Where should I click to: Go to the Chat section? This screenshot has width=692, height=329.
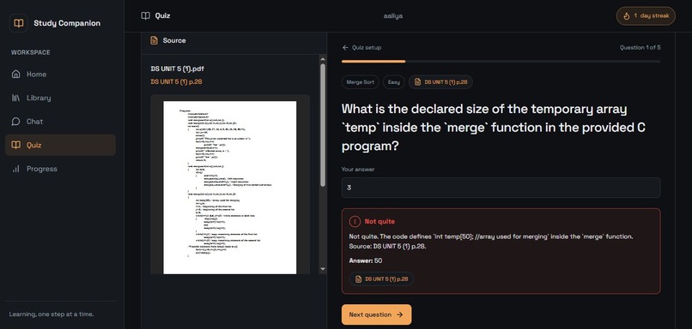coord(60,121)
